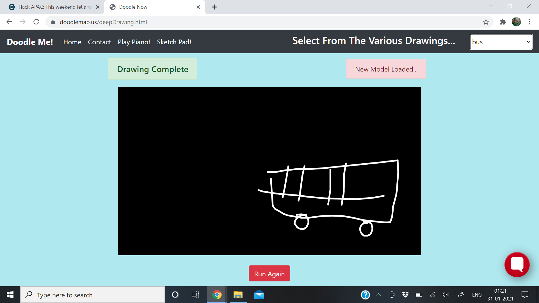Click the browser extensions puzzle icon
The height and width of the screenshot is (303, 539).
(x=503, y=22)
